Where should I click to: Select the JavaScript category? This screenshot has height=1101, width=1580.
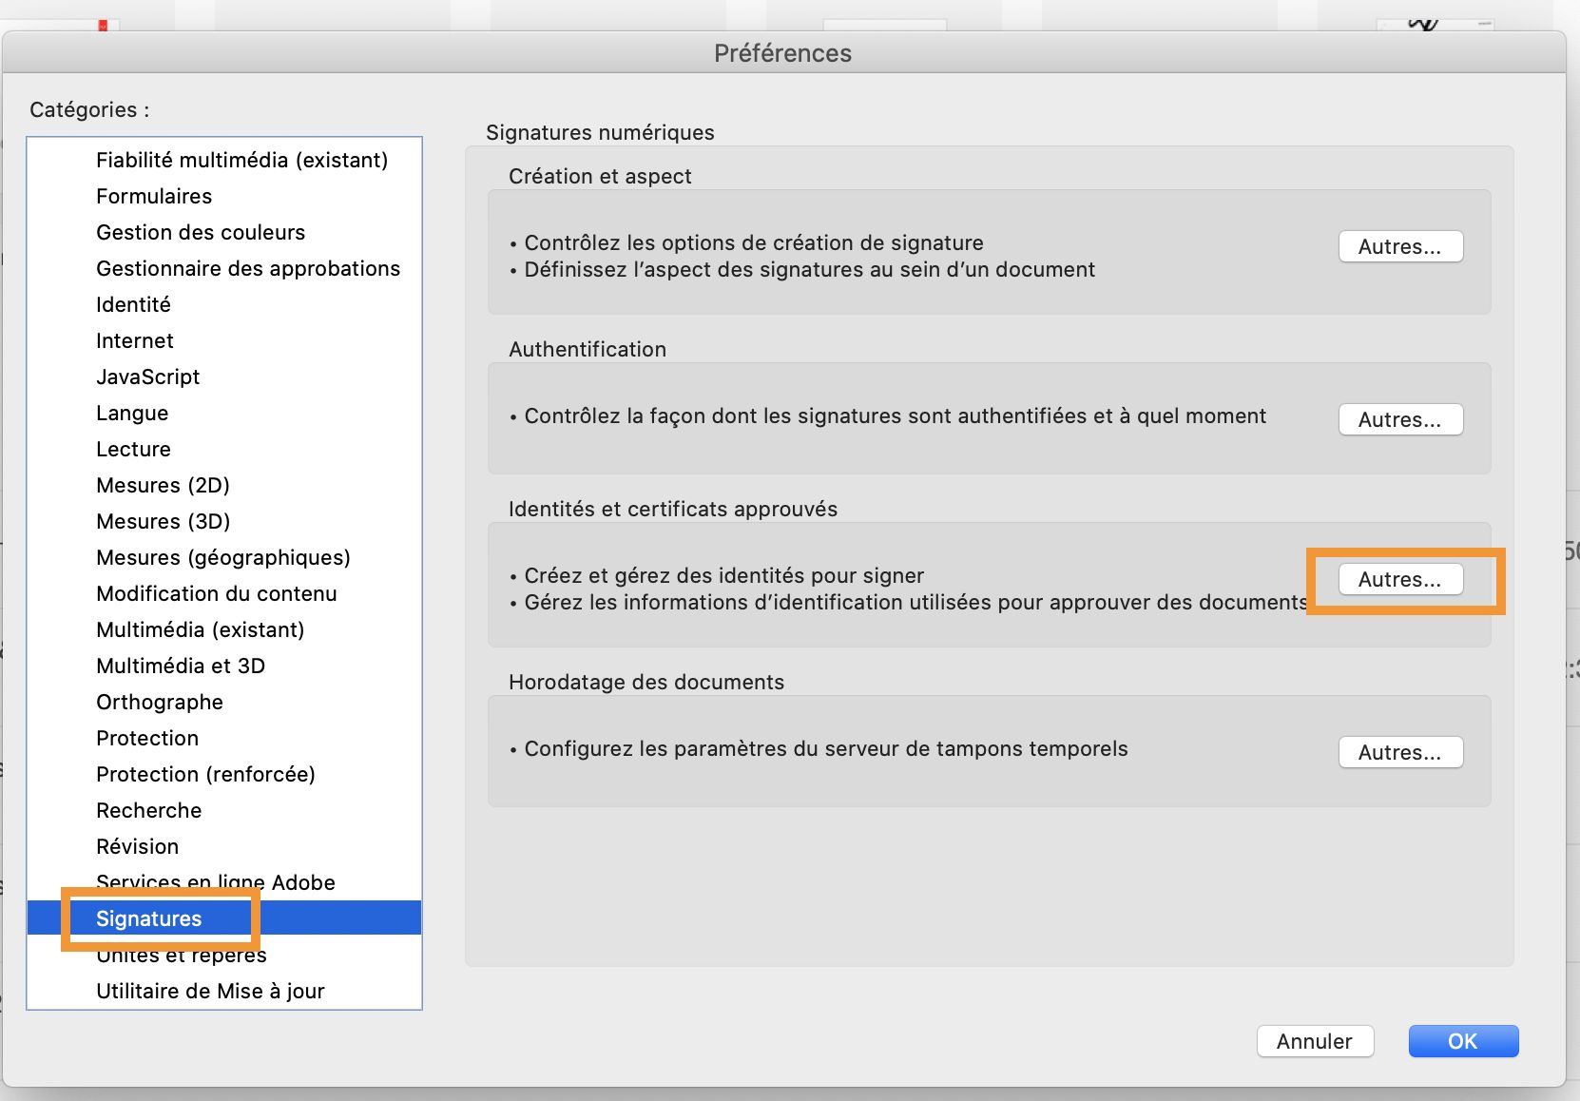[x=147, y=377]
